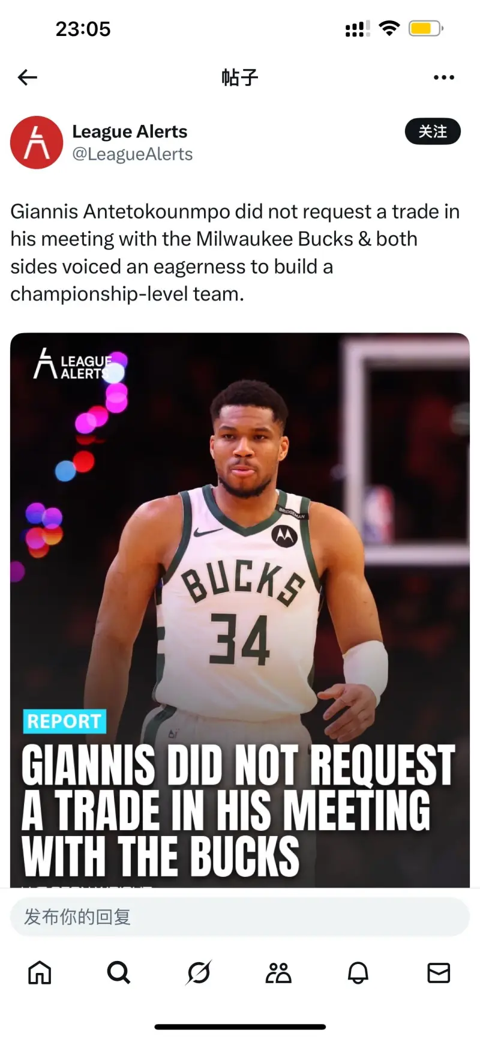
Task: Tap the League Alerts red profile avatar
Action: coord(37,142)
